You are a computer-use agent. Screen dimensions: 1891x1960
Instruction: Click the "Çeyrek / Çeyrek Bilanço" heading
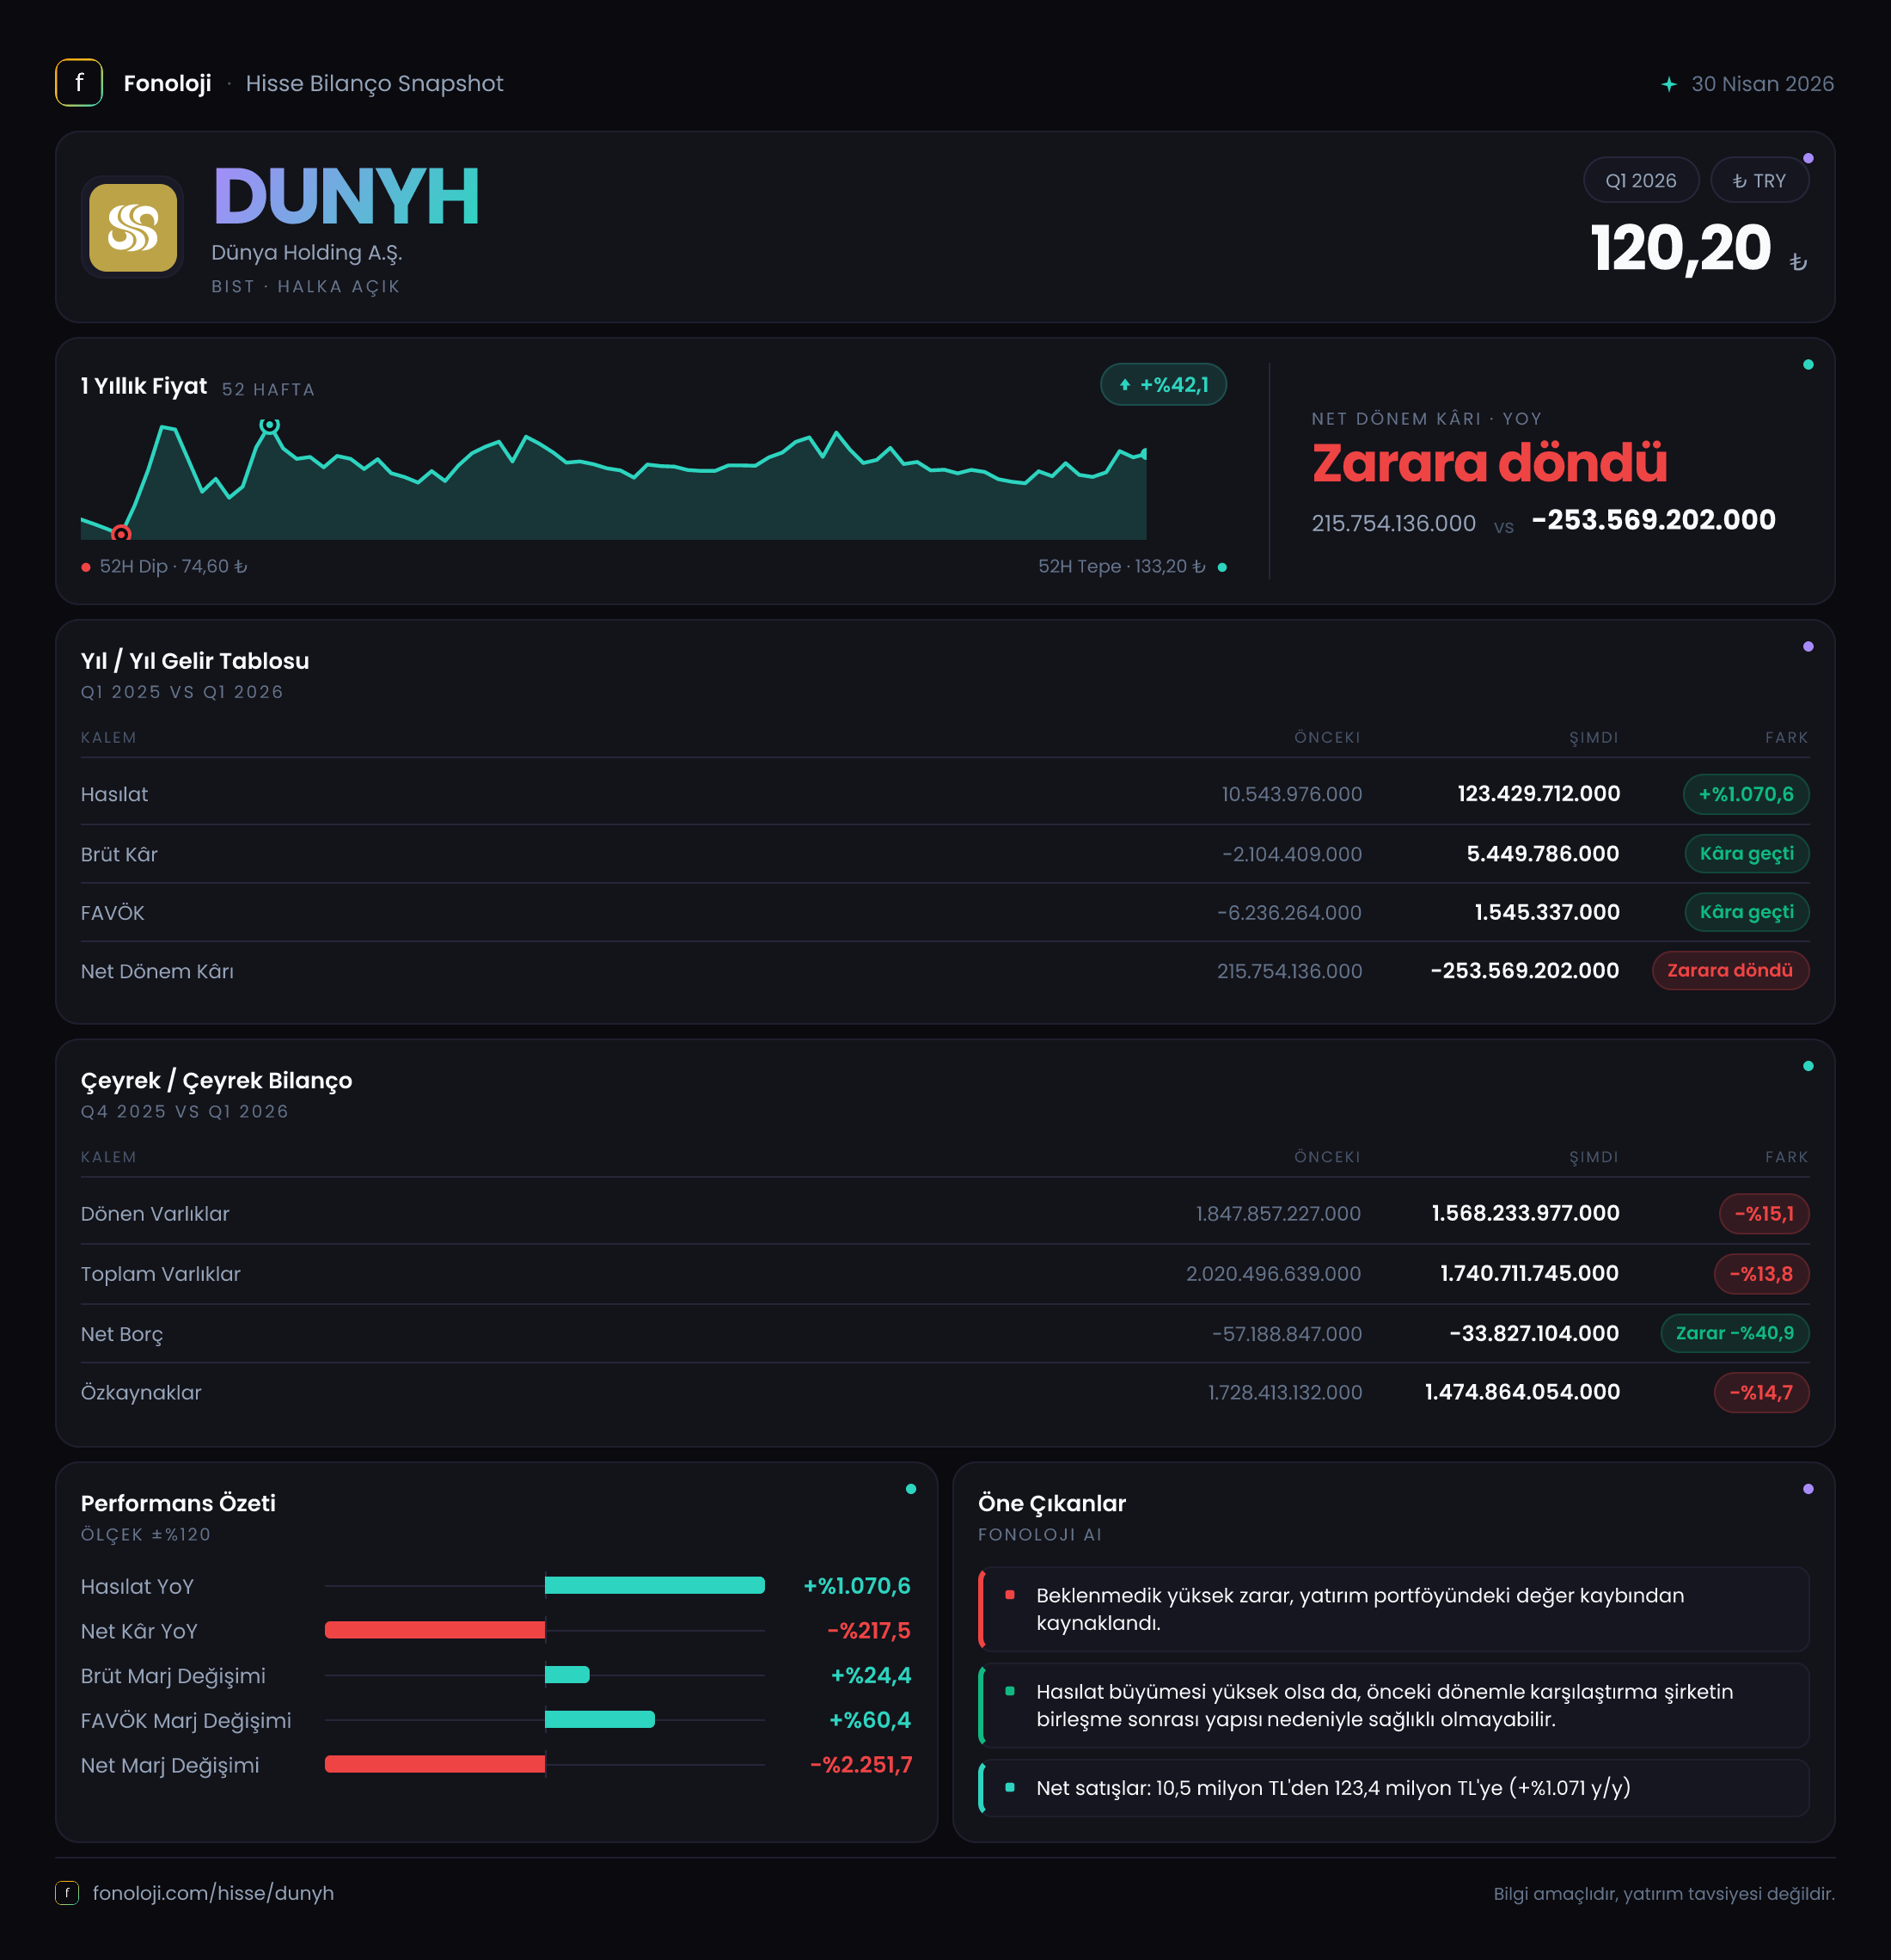click(216, 1081)
